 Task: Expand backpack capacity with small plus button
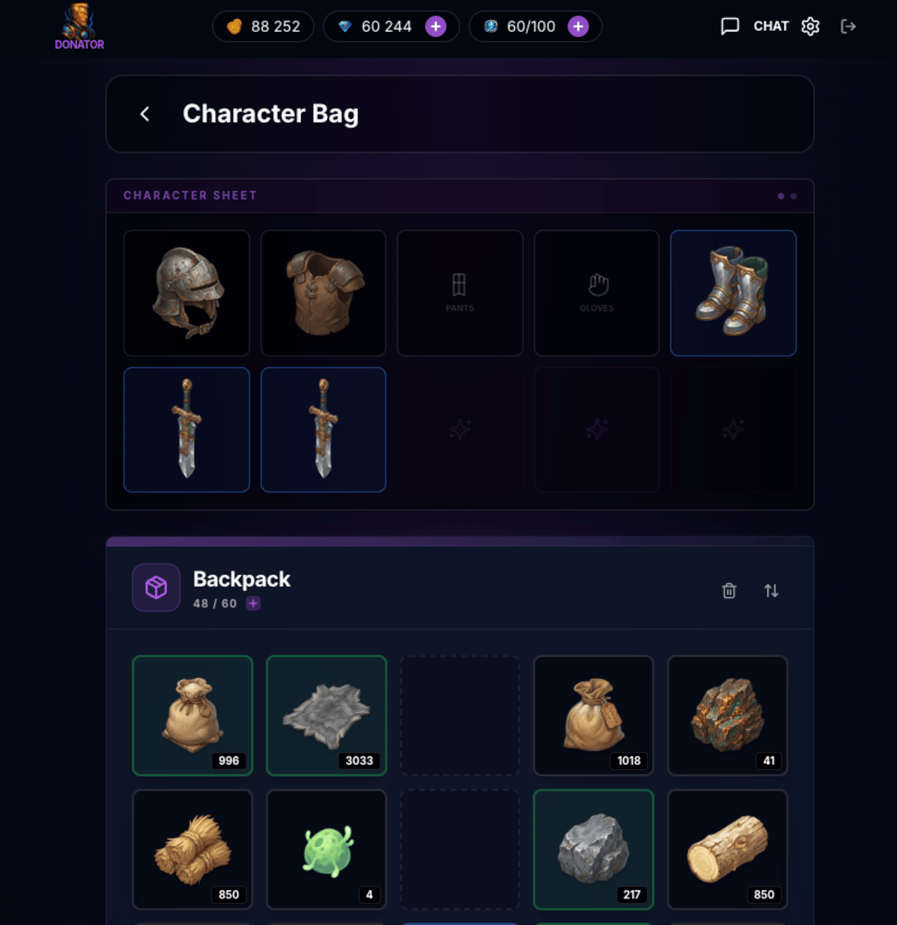(x=254, y=604)
